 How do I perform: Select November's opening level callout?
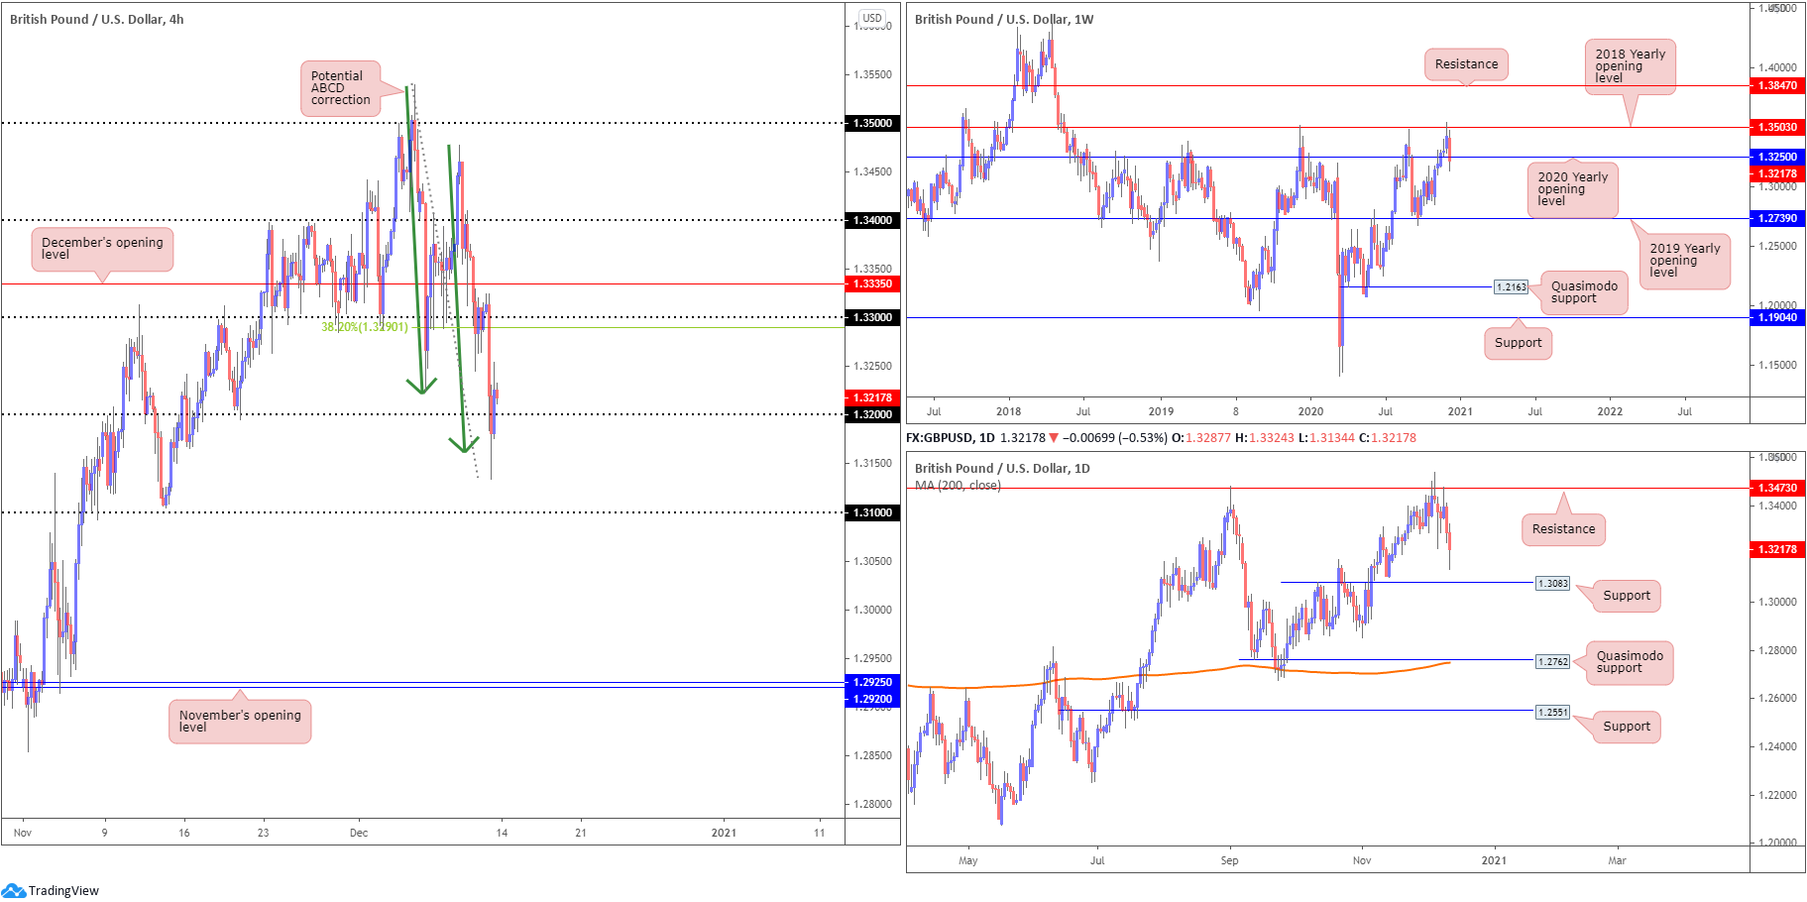pos(240,721)
